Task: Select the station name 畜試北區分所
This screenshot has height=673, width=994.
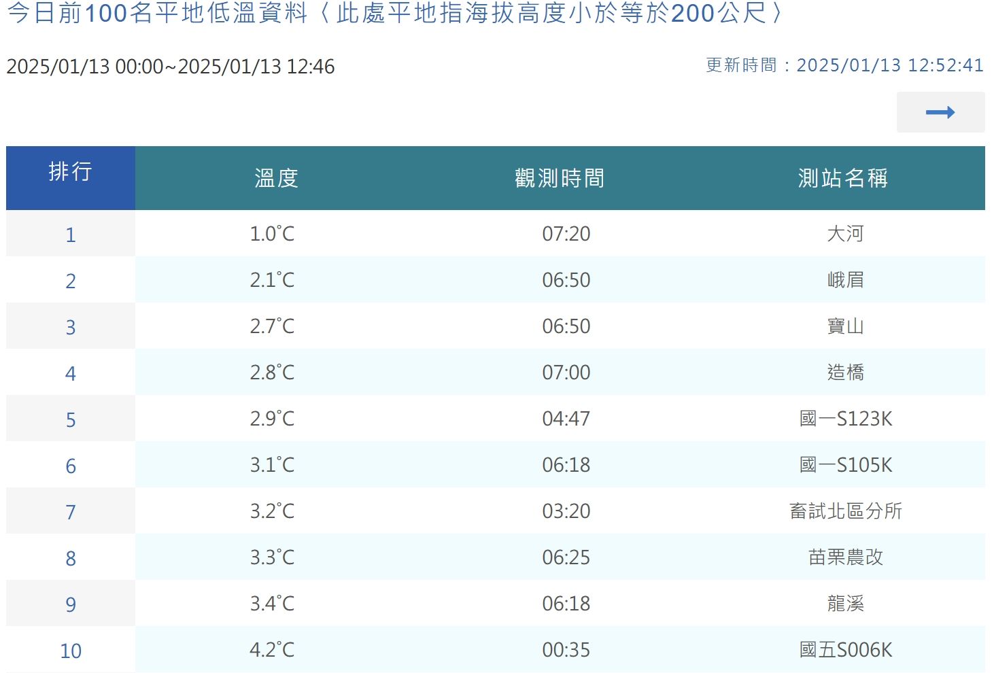Action: (845, 511)
